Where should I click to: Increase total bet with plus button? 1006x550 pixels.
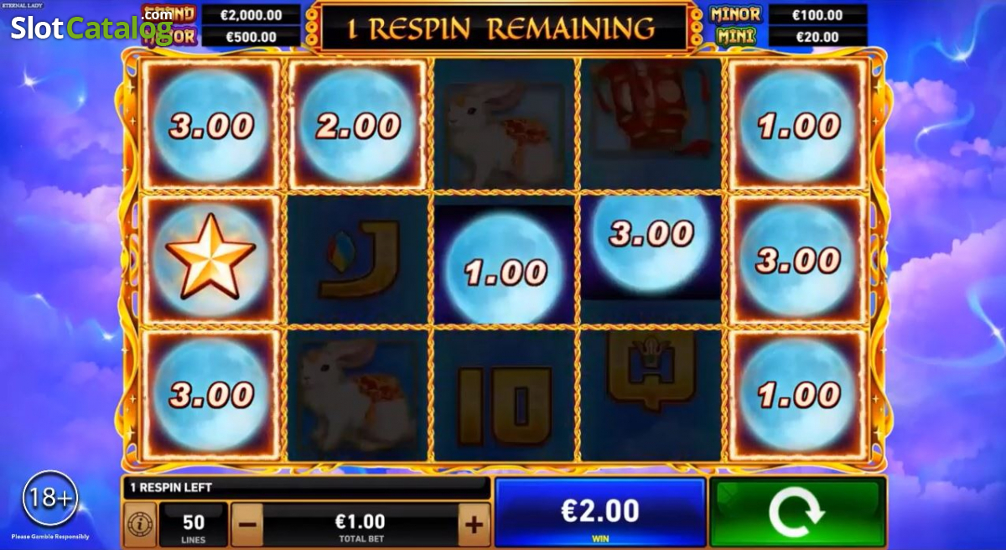point(474,525)
